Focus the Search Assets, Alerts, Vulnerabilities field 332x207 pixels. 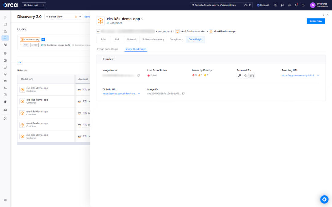click(221, 5)
